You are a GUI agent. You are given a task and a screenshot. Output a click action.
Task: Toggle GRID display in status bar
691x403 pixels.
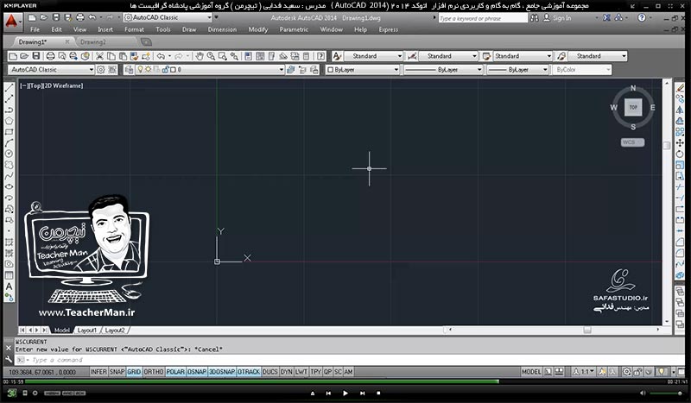coord(134,372)
